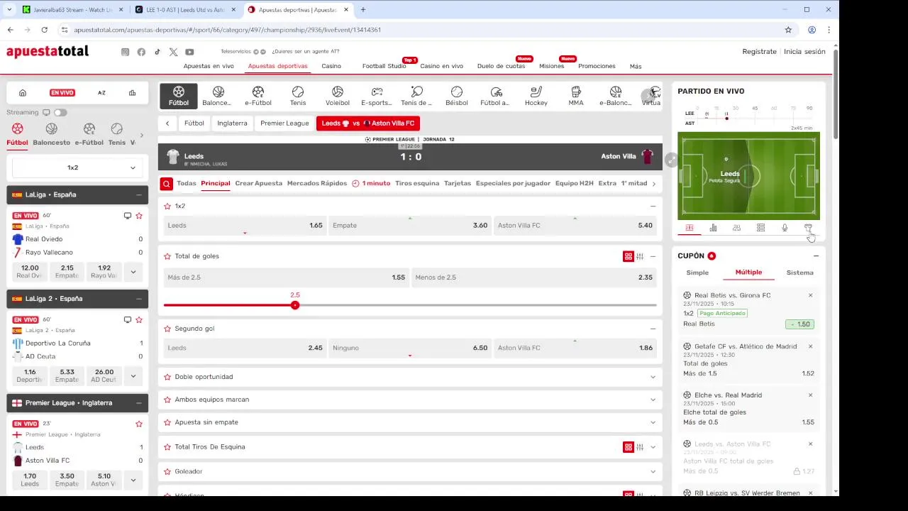Bookmark this page with the star icon
The width and height of the screenshot is (908, 511).
click(x=788, y=30)
